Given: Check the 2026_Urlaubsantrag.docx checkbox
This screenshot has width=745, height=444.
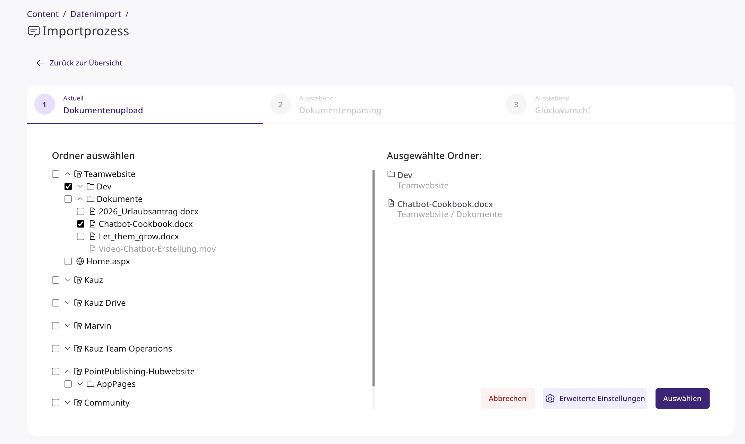Looking at the screenshot, I should (x=80, y=211).
